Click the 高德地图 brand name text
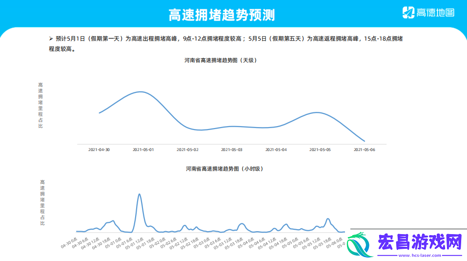Screen dimensions: 467x261 (x=435, y=13)
